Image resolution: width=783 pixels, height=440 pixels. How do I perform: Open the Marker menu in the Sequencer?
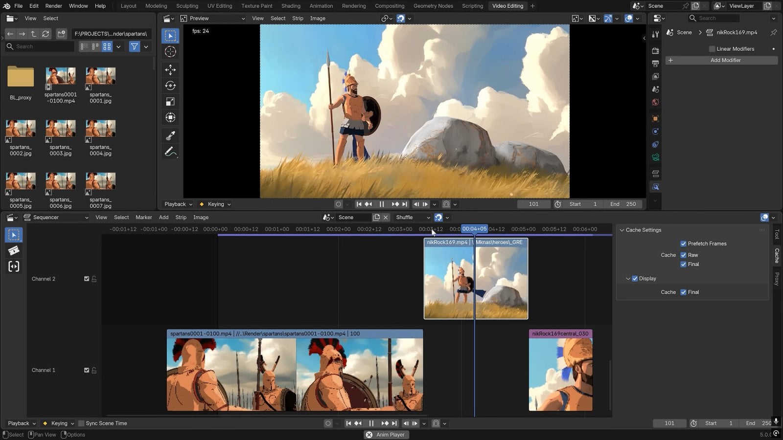point(143,218)
